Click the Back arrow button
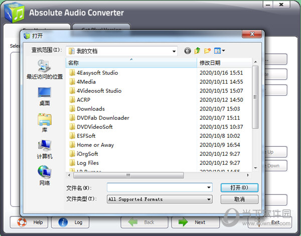 pos(144,222)
